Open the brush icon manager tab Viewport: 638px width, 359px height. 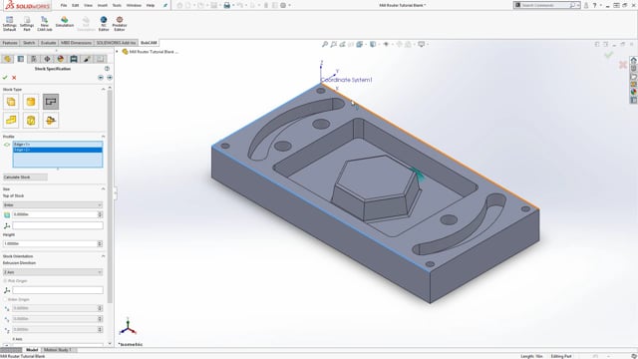(87, 59)
